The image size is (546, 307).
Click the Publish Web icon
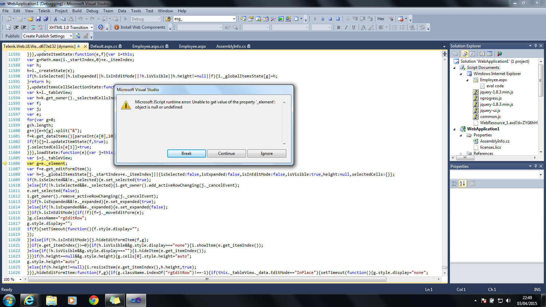[x=78, y=36]
